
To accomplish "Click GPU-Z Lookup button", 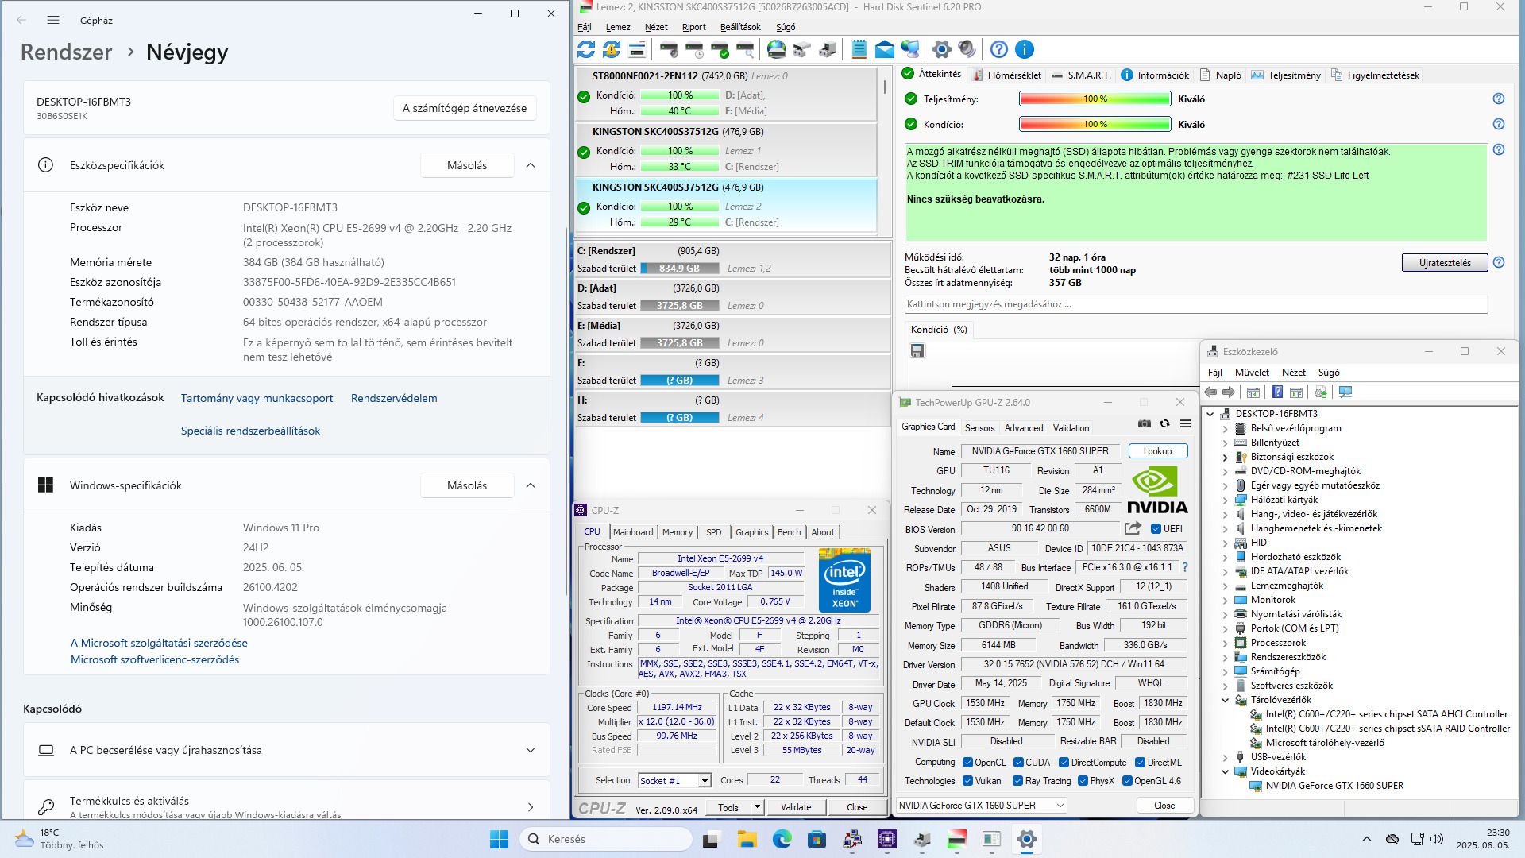I will [x=1157, y=451].
